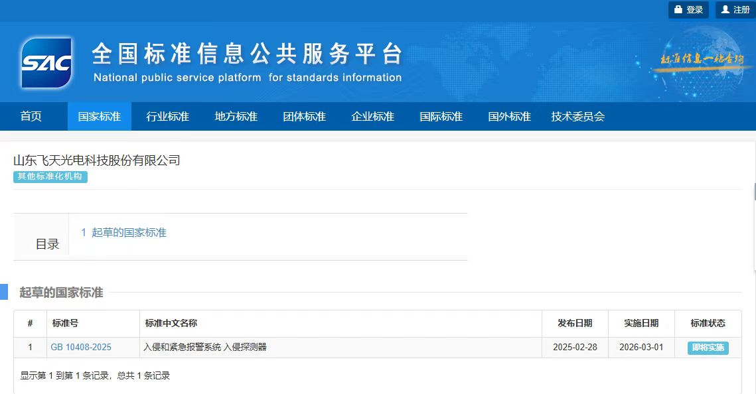The height and width of the screenshot is (394, 756).
Task: Open the 首页 home tab
Action: click(31, 116)
